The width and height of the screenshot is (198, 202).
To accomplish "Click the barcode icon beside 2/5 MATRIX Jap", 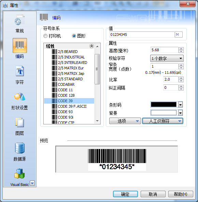I will [x=54, y=73].
